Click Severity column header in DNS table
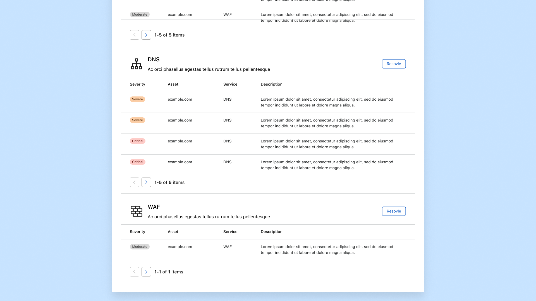Image resolution: width=536 pixels, height=301 pixels. 137,84
